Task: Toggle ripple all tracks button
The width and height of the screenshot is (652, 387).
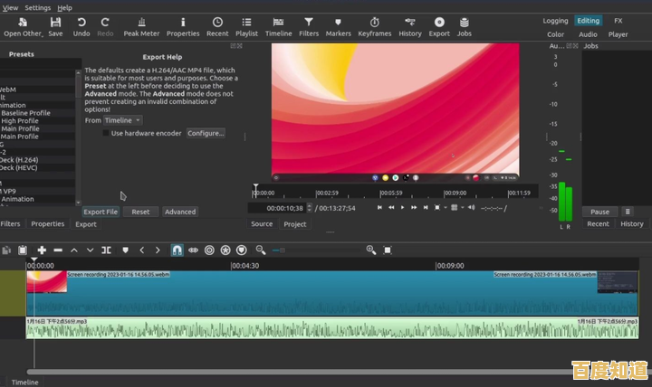Action: coord(225,250)
